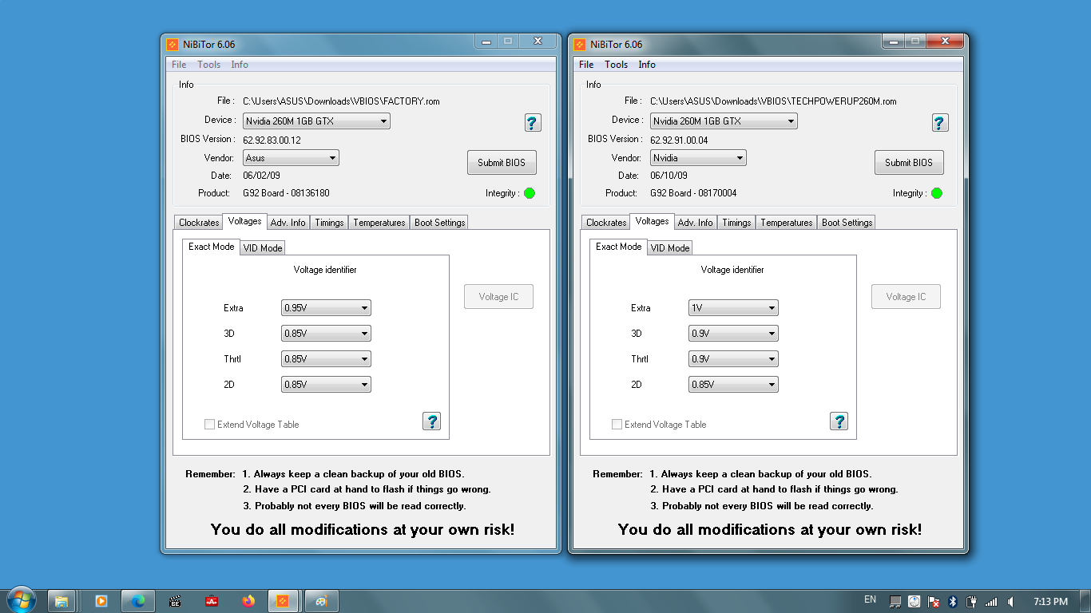This screenshot has height=613, width=1091.
Task: Click the help icon beside Device in TECHPOWERUP260M.rom window
Action: [x=940, y=122]
